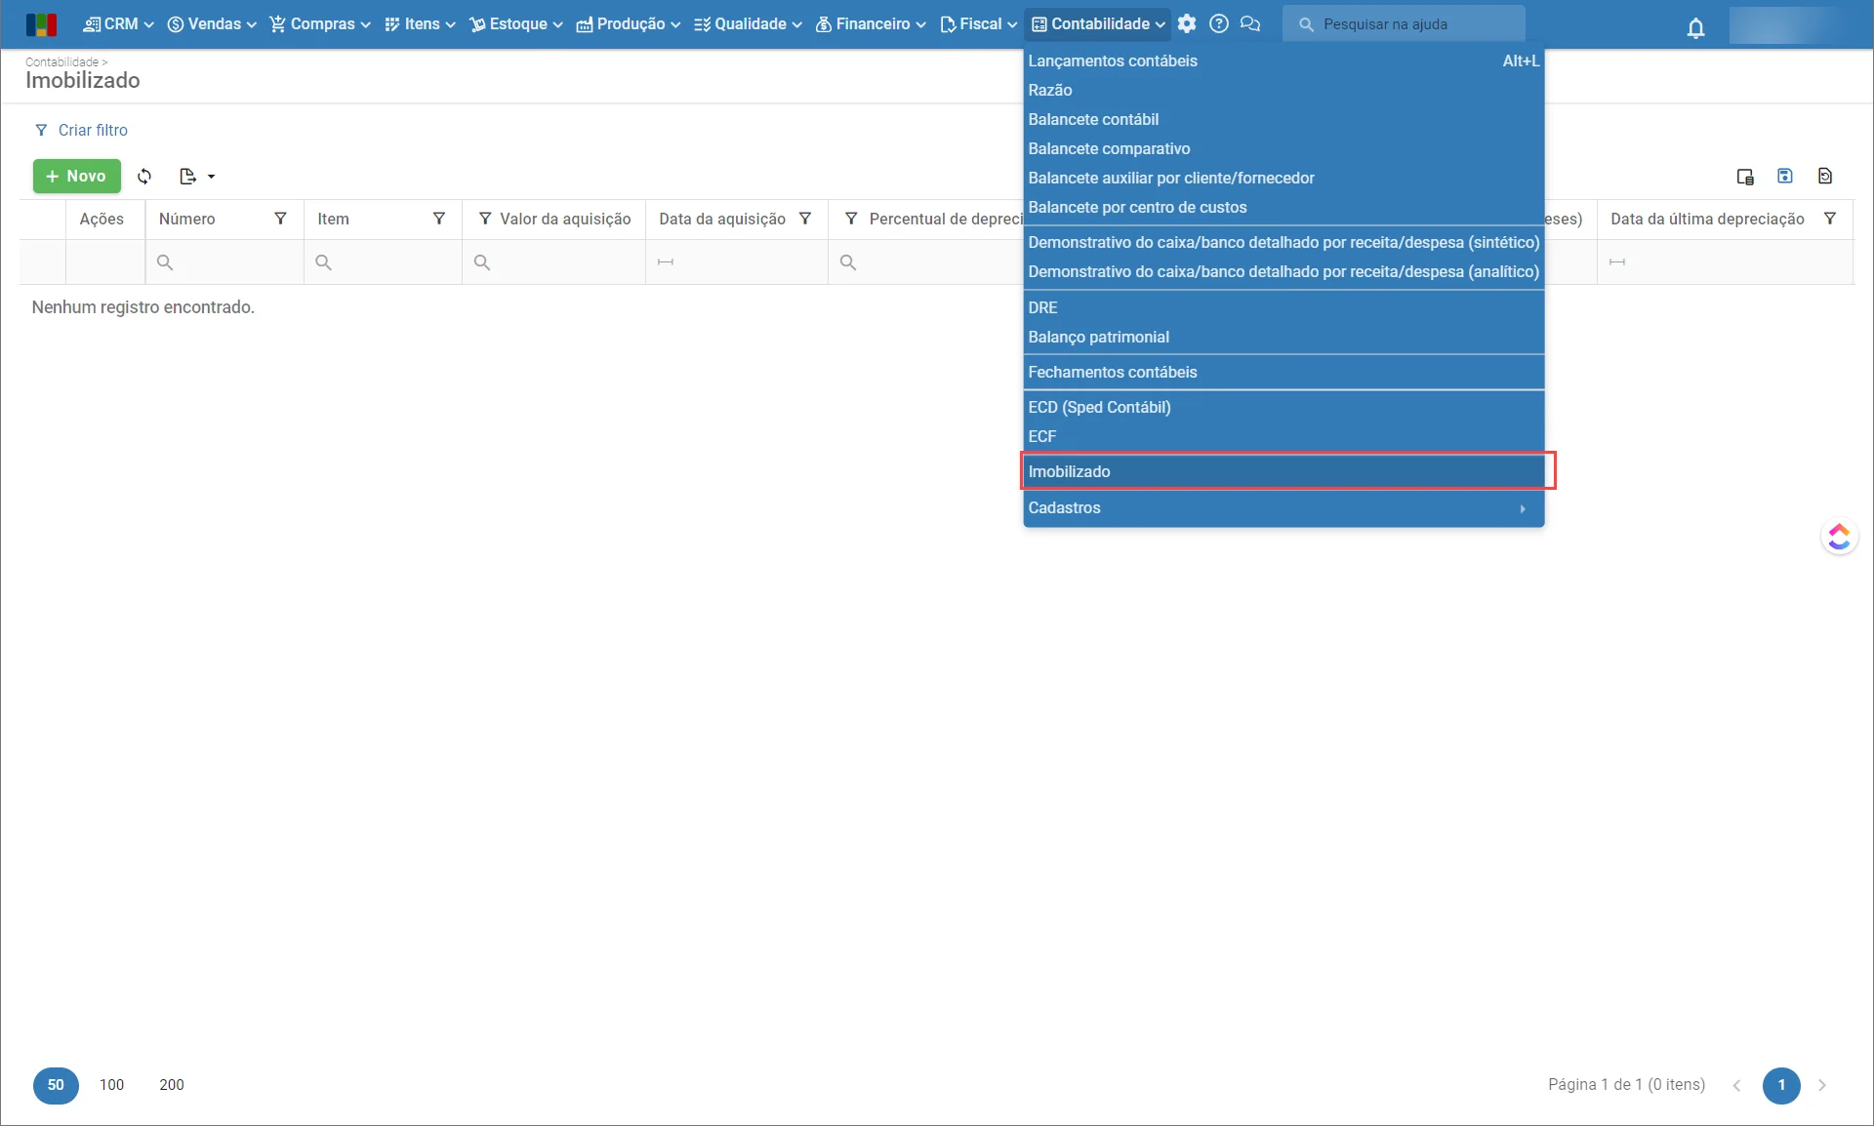Click the notification bell icon
Screen dimensions: 1874x1126
(1695, 28)
